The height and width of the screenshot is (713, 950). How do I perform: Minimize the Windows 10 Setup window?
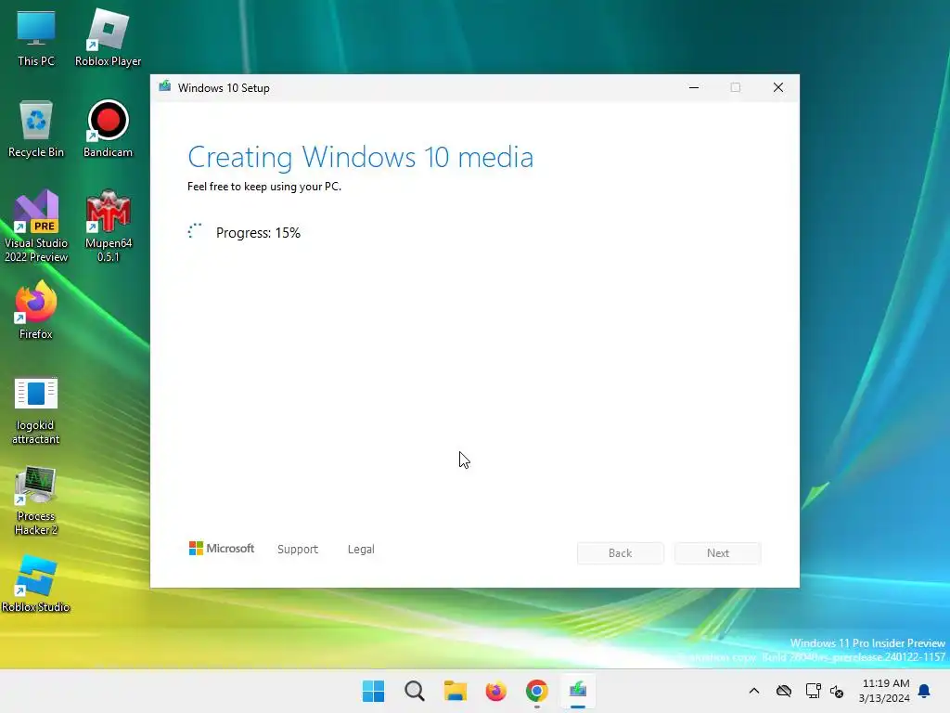(x=694, y=87)
